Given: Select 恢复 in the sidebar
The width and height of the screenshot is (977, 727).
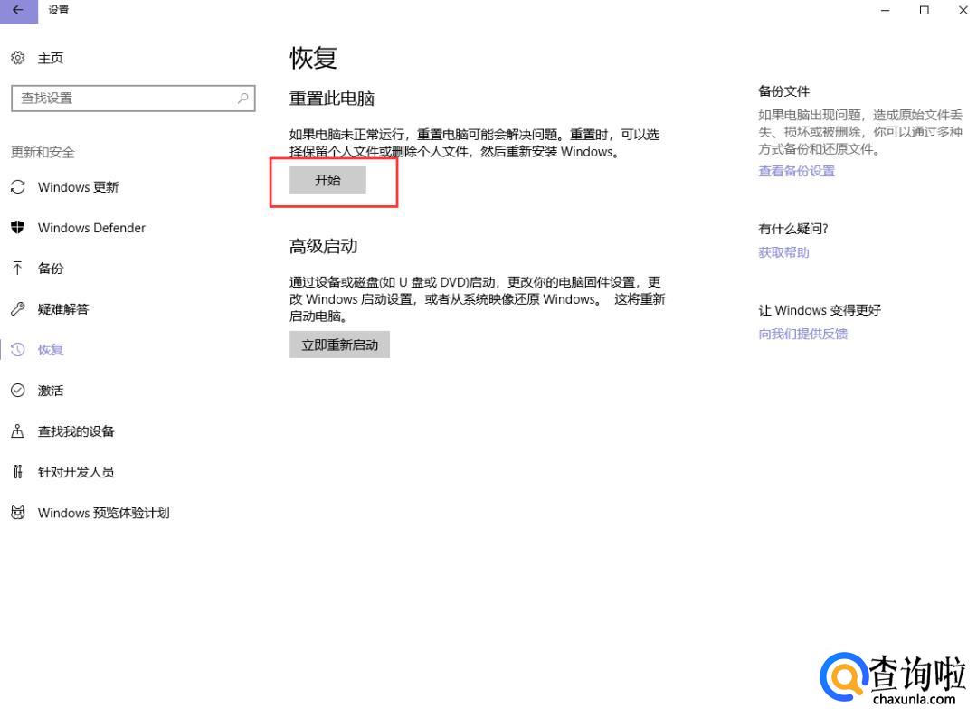Looking at the screenshot, I should click(x=51, y=350).
